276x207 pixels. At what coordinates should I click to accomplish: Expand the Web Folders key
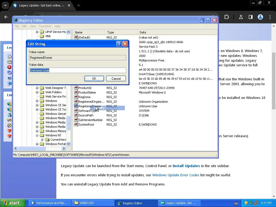37,92
